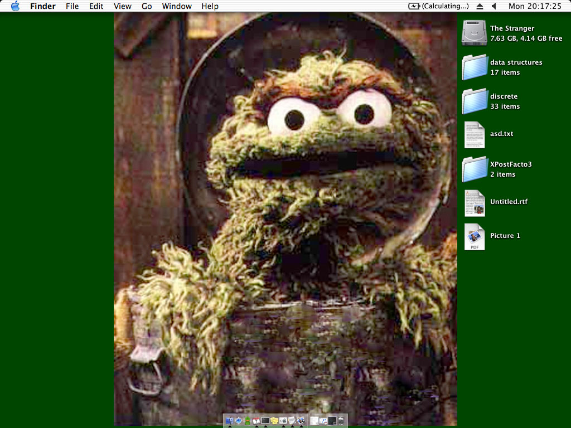
Task: Select the discrete folder
Action: [x=475, y=101]
